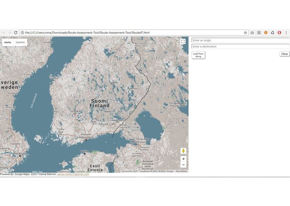View site information icon in address bar
The height and width of the screenshot is (206, 290).
[23, 33]
